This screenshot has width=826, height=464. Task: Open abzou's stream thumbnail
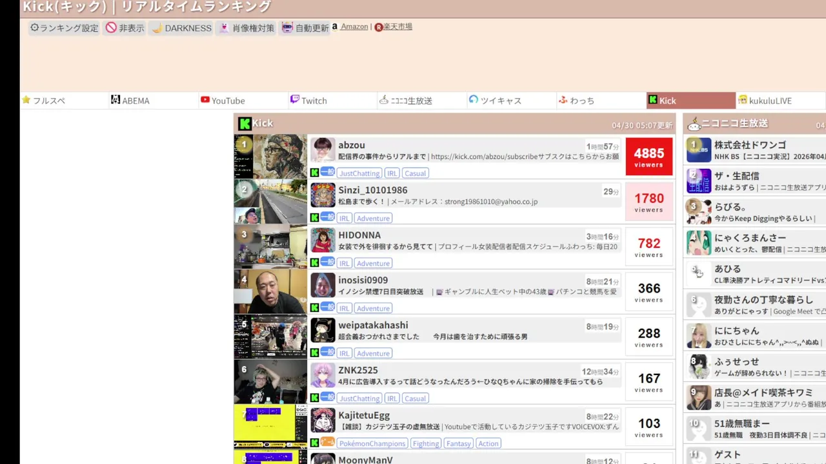[x=270, y=157]
